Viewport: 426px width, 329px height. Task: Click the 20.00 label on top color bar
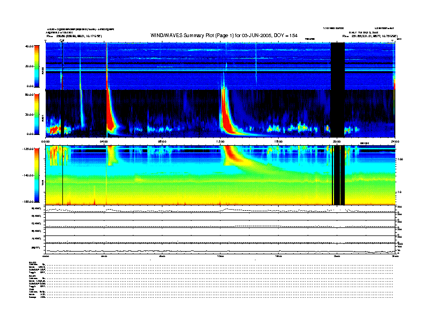pyautogui.click(x=30, y=66)
